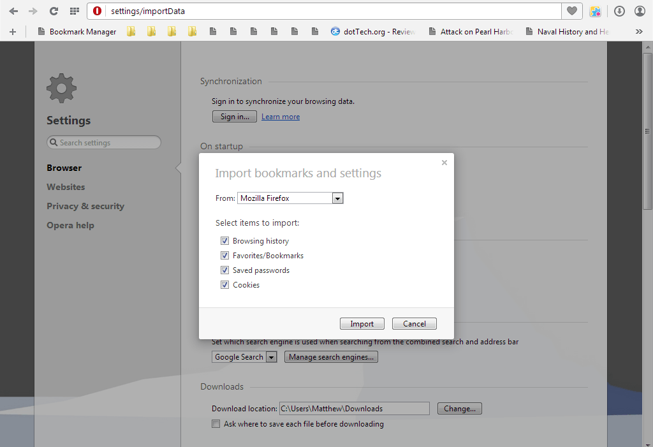Click the user account profile icon
Viewport: 653px width, 447px height.
tap(639, 11)
